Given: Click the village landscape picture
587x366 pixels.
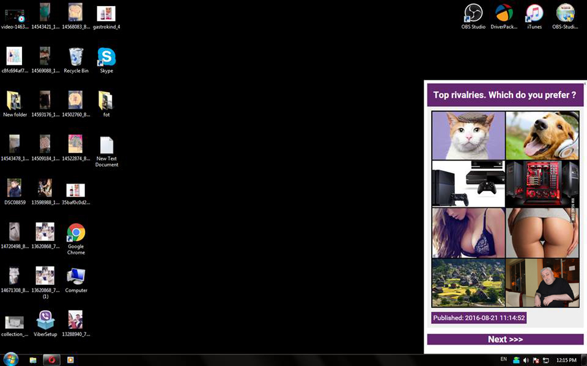Looking at the screenshot, I should point(468,282).
